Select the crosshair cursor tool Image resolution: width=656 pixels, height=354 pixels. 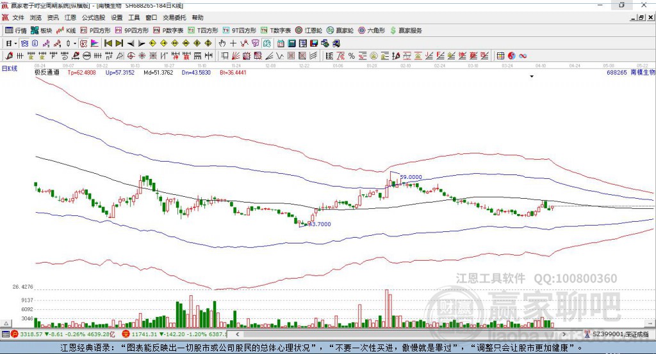tap(233, 43)
